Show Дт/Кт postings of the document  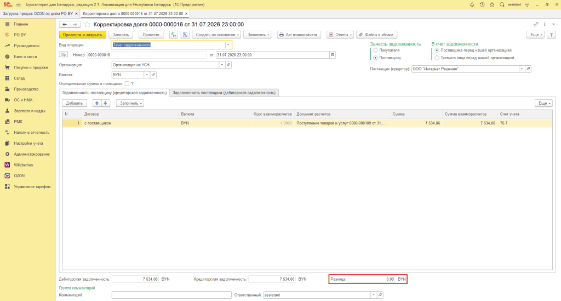coord(174,35)
